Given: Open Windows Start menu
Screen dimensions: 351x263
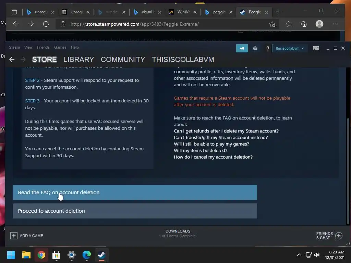Looking at the screenshot, I should point(11,255).
